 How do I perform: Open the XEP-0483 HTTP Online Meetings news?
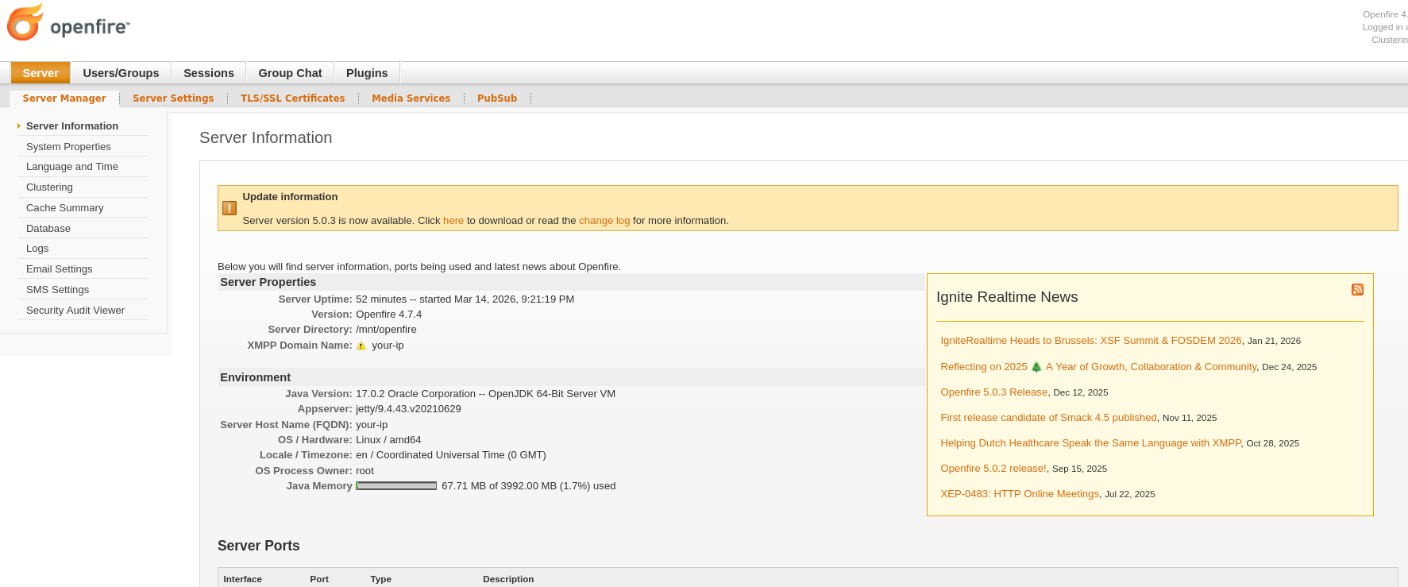[x=1020, y=494]
